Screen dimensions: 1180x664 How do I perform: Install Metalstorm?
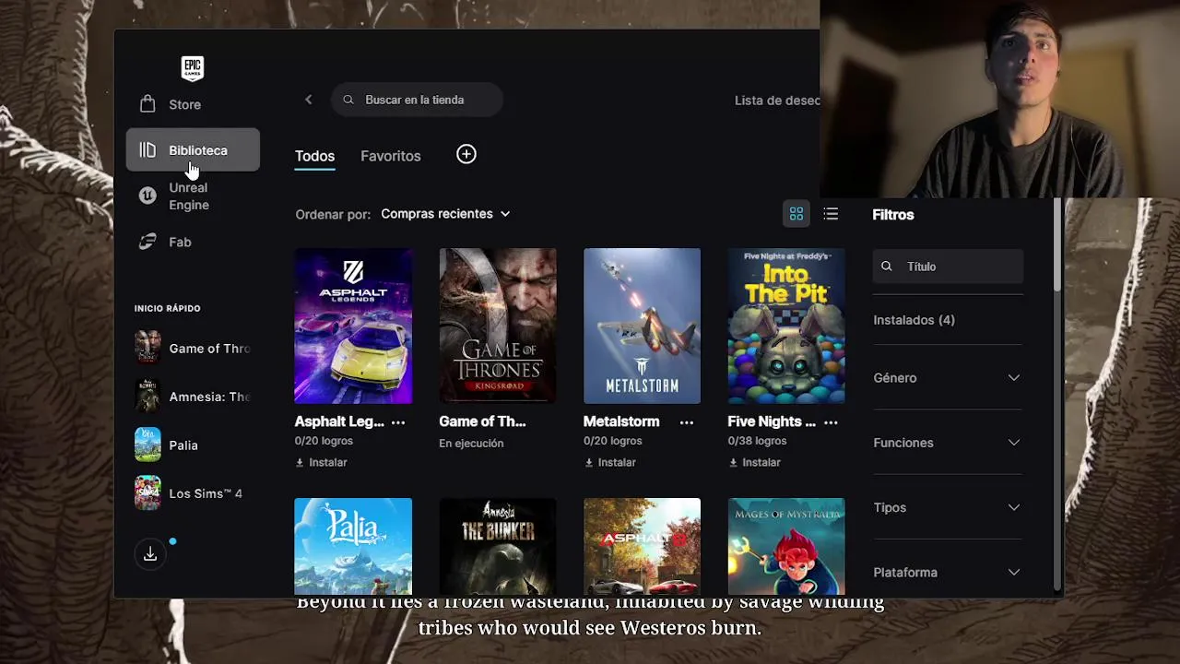coord(610,462)
